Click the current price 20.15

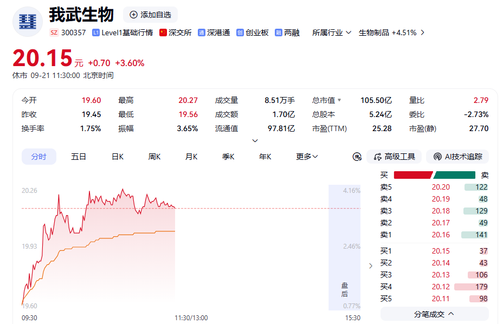point(42,58)
